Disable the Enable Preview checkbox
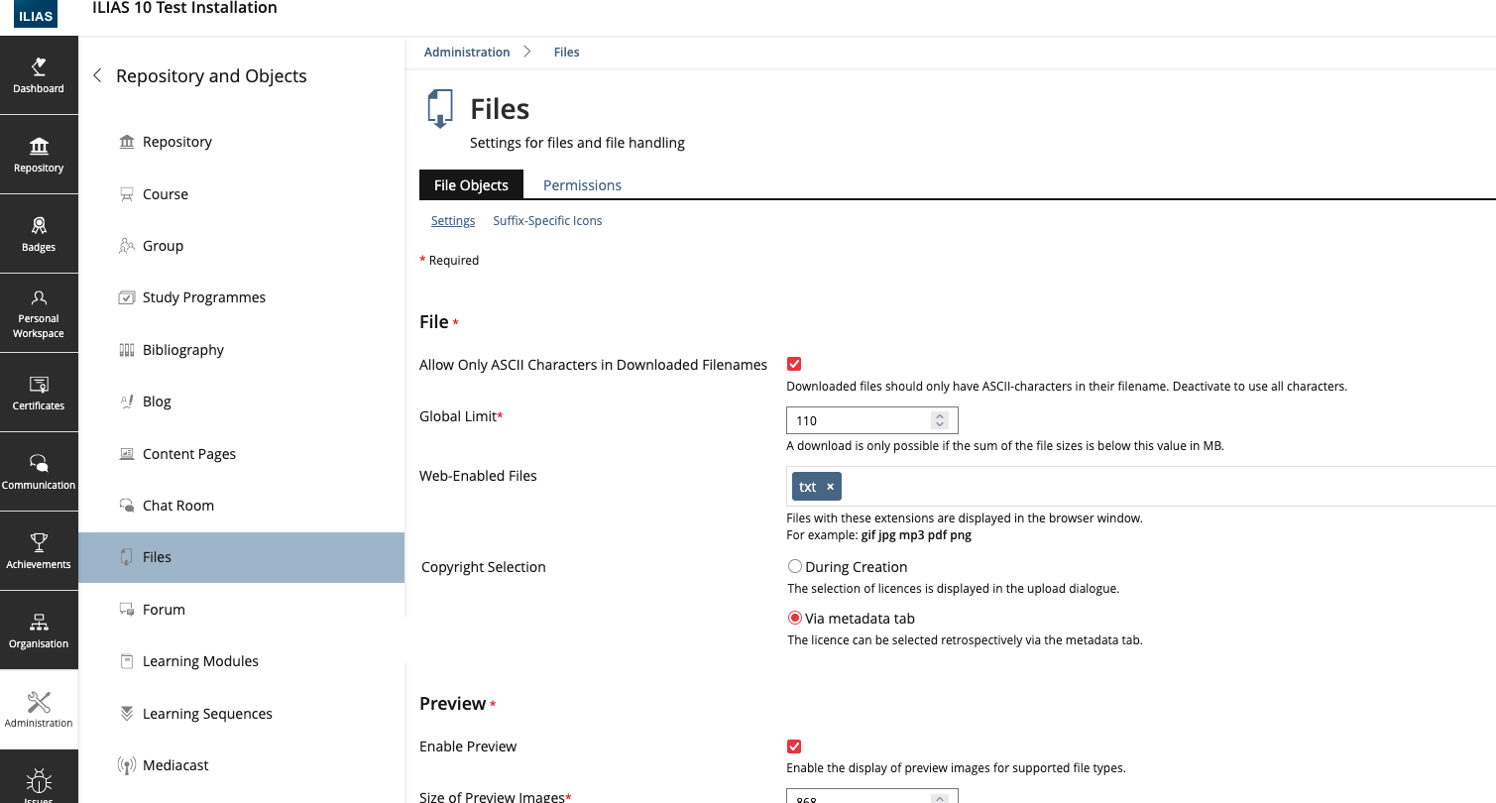The width and height of the screenshot is (1496, 803). pyautogui.click(x=794, y=746)
